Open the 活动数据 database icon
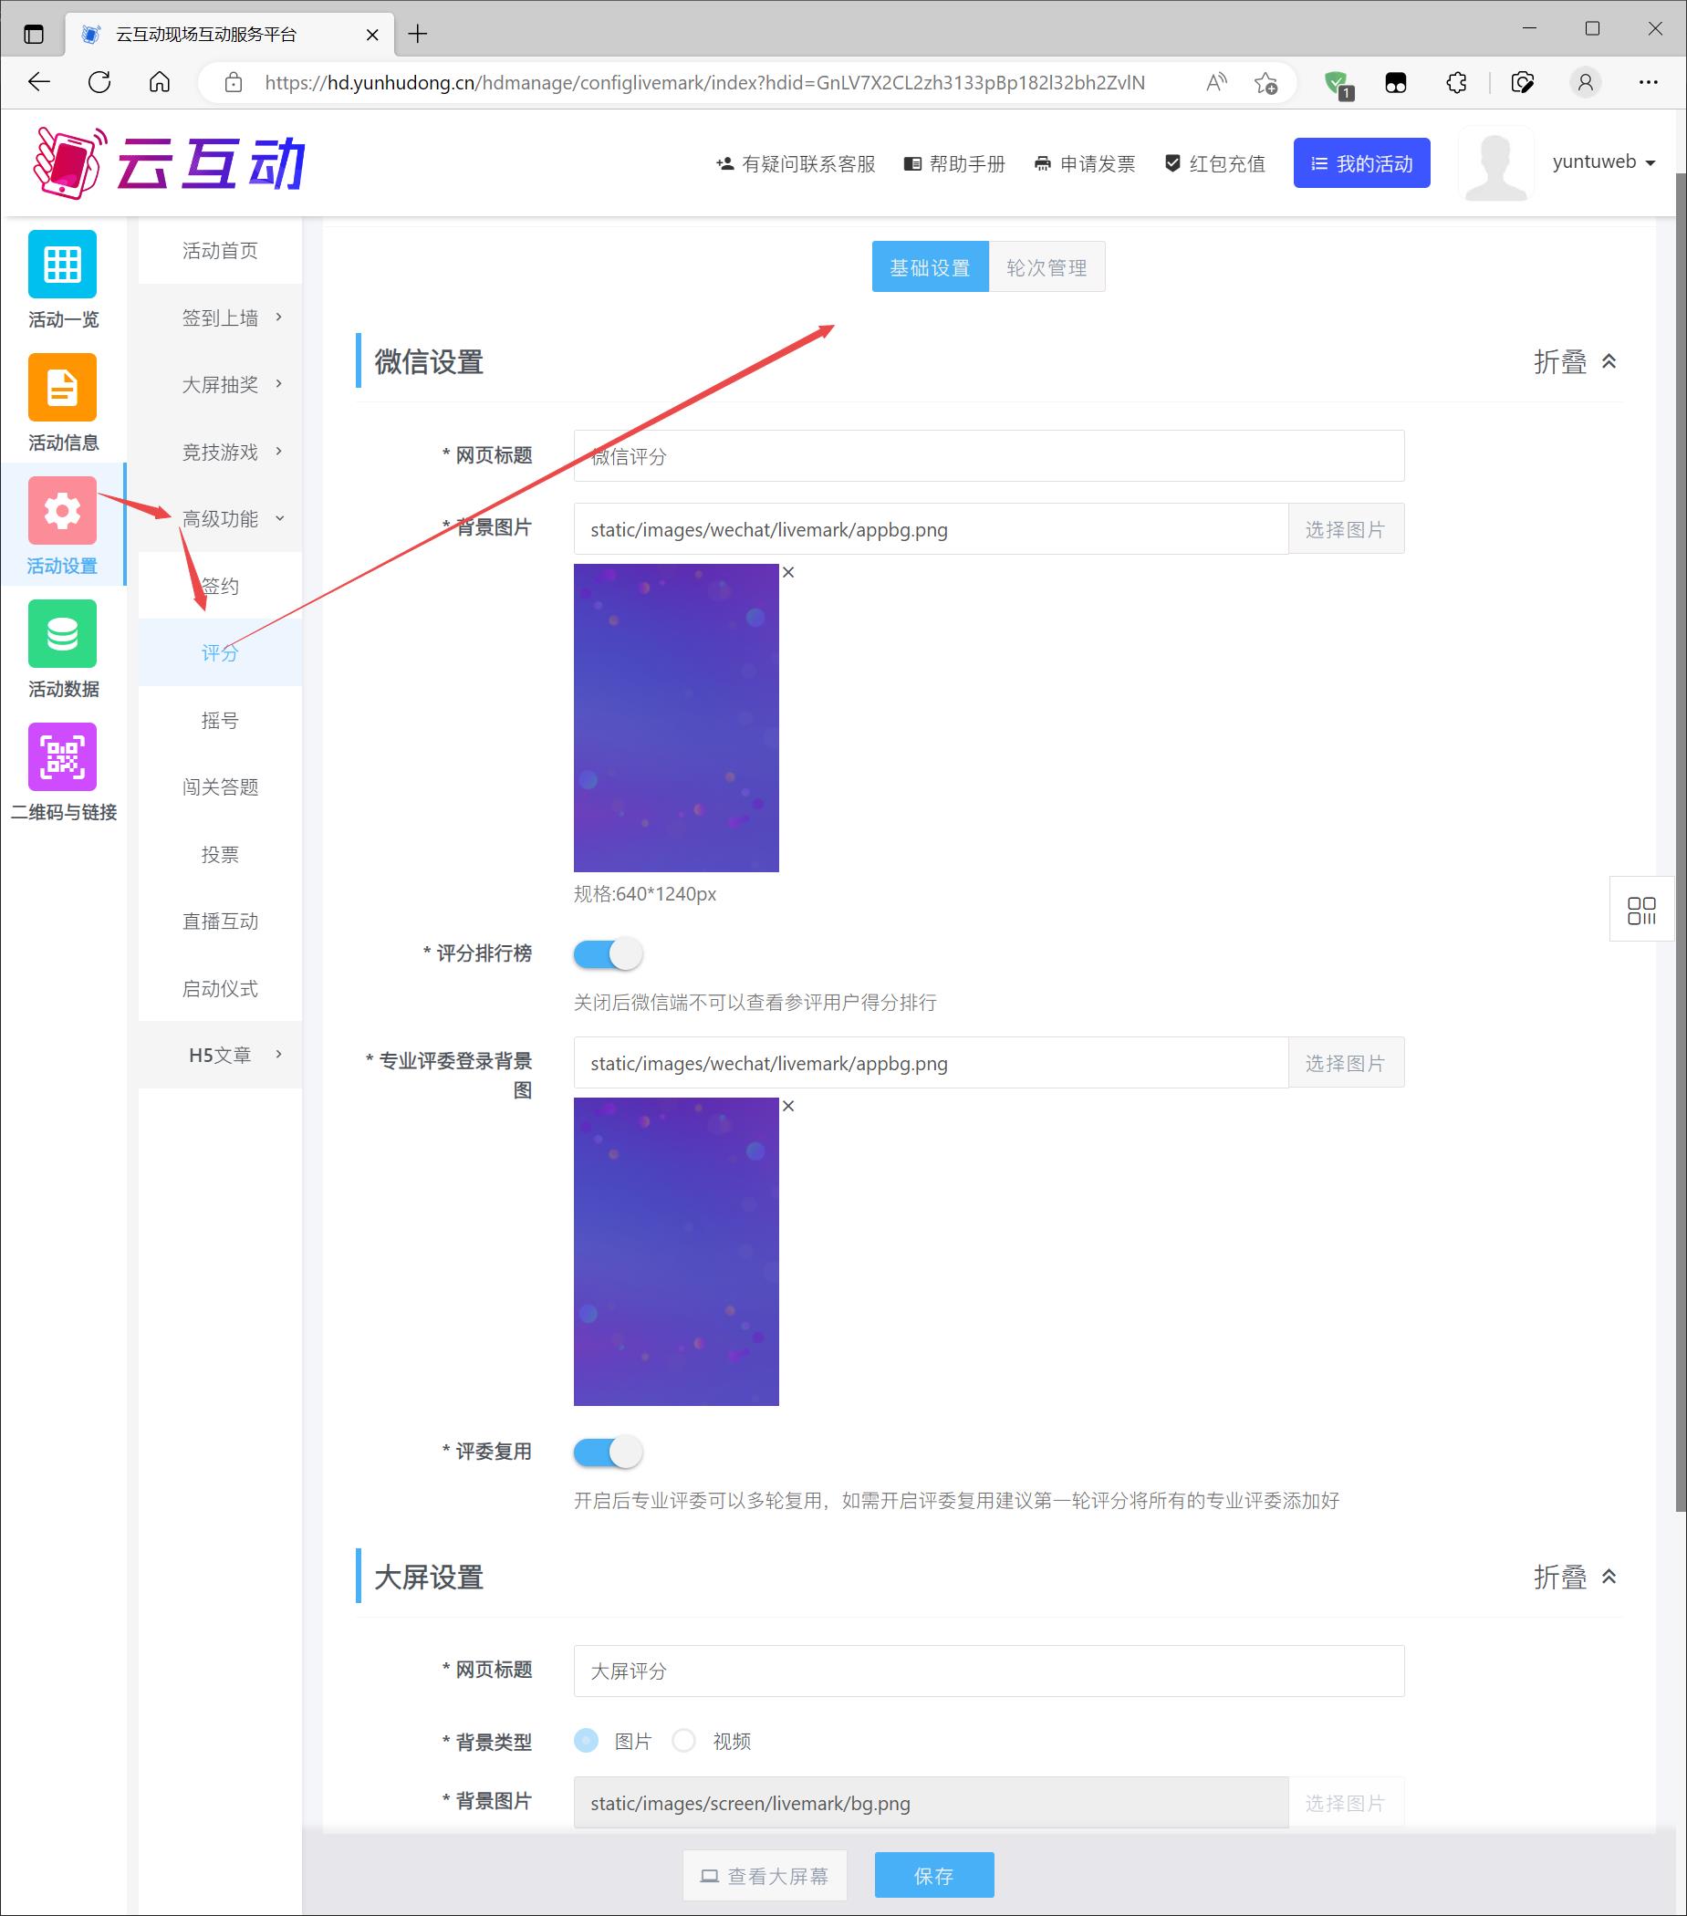The image size is (1687, 1916). pos(62,634)
